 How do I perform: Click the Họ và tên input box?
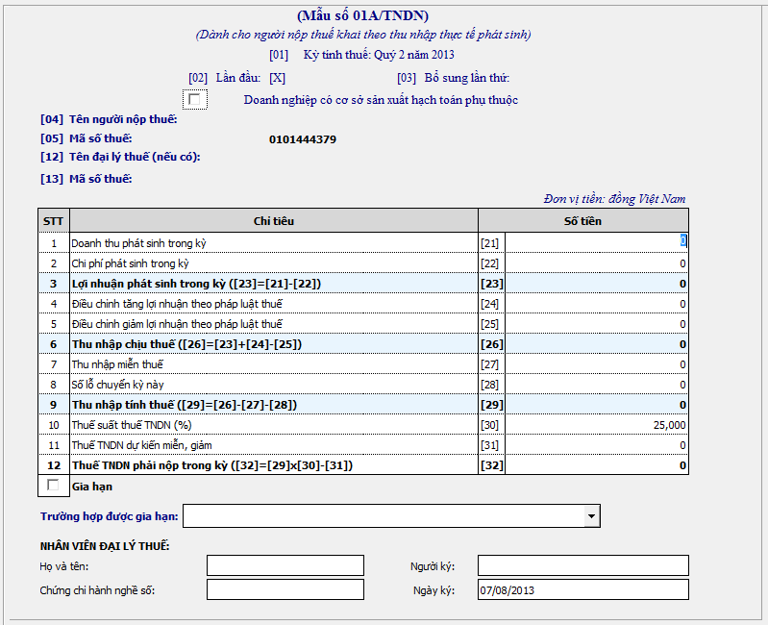coord(285,565)
